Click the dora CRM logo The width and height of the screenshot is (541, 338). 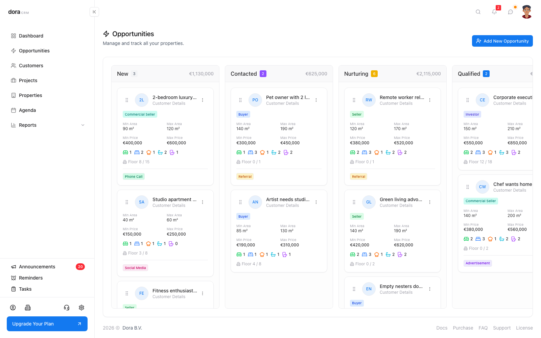click(19, 12)
